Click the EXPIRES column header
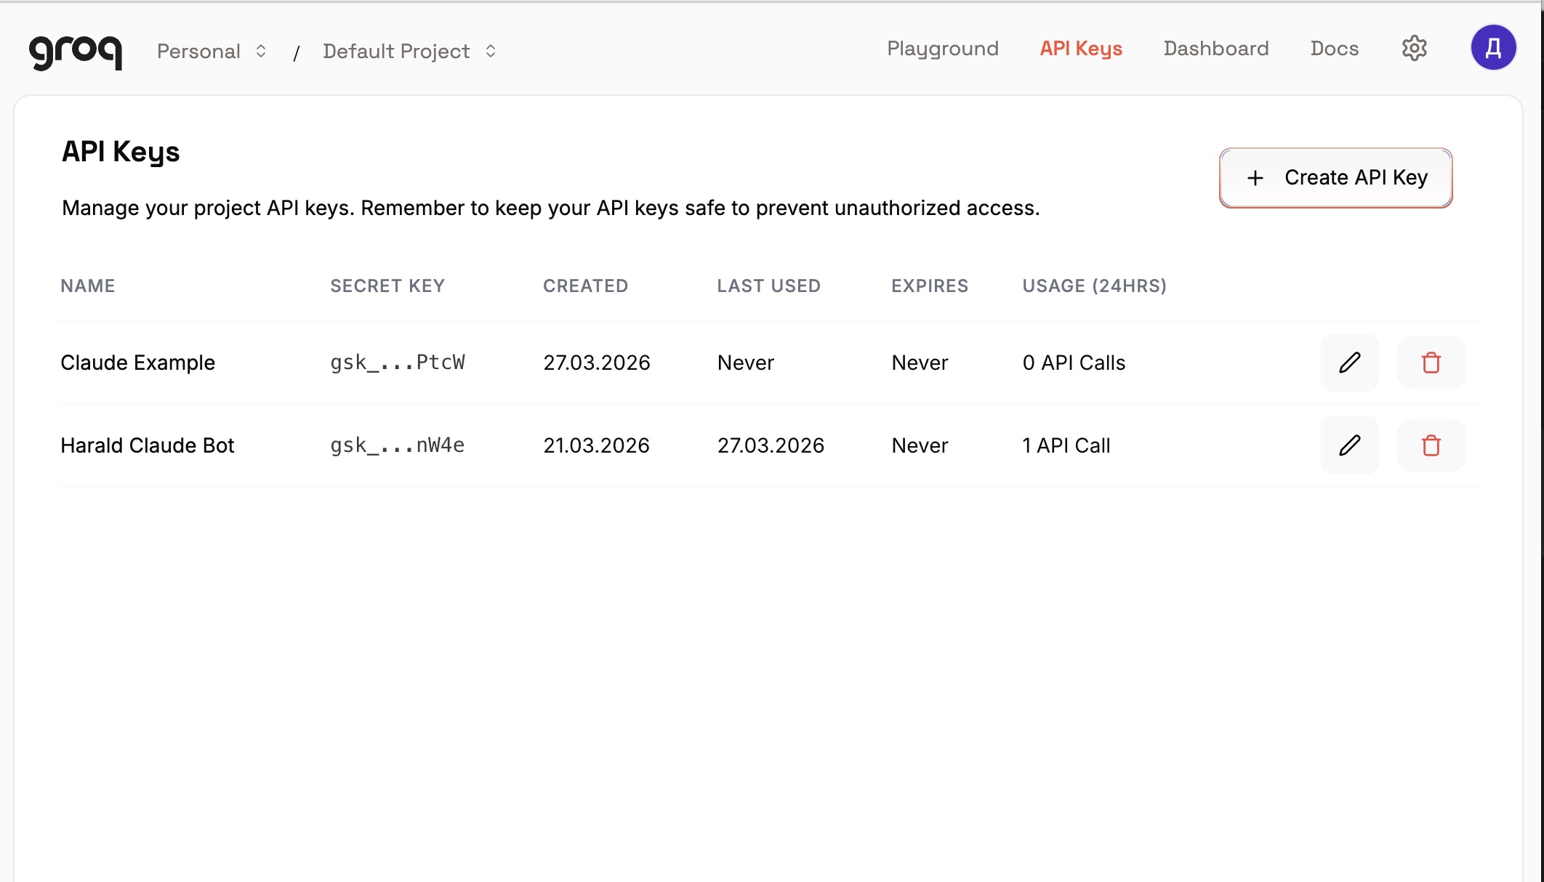1544x882 pixels. click(x=930, y=286)
